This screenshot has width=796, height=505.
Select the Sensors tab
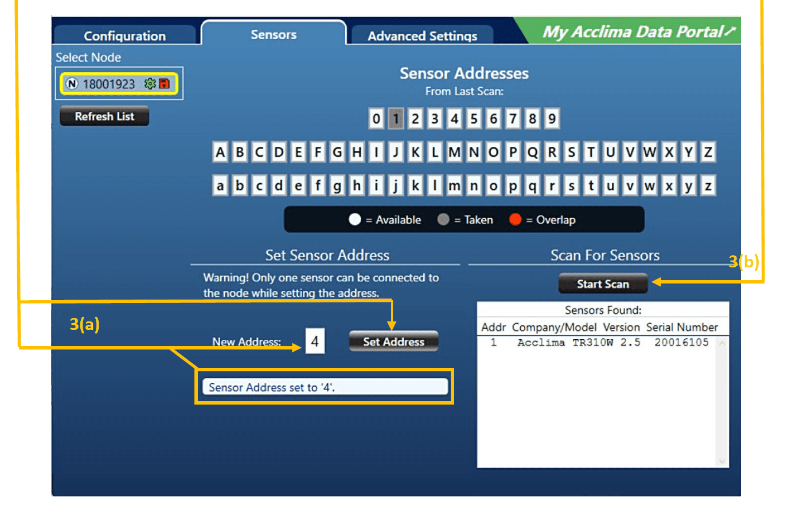click(274, 34)
